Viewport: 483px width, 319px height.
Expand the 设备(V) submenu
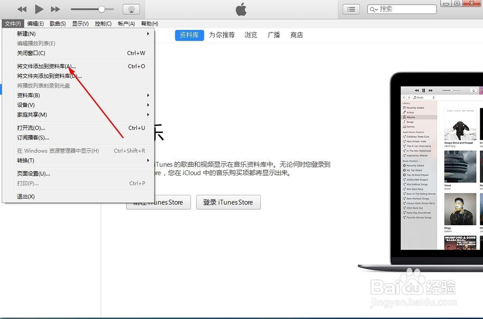(x=78, y=105)
